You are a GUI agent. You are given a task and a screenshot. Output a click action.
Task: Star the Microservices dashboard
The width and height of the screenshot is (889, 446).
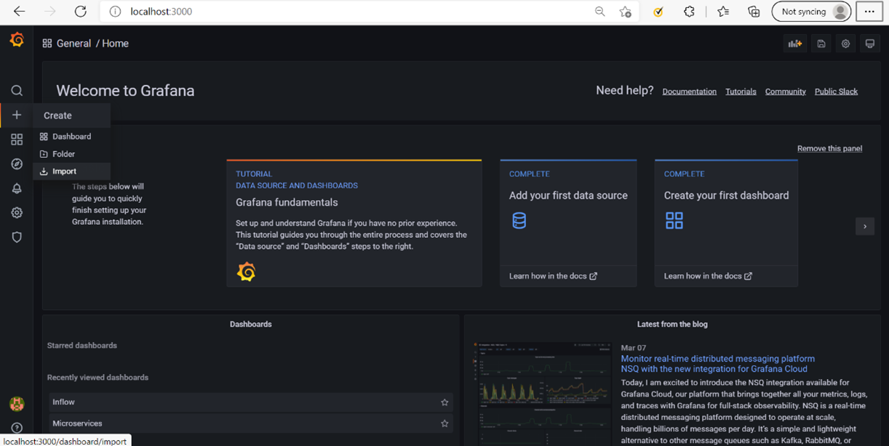pyautogui.click(x=444, y=423)
